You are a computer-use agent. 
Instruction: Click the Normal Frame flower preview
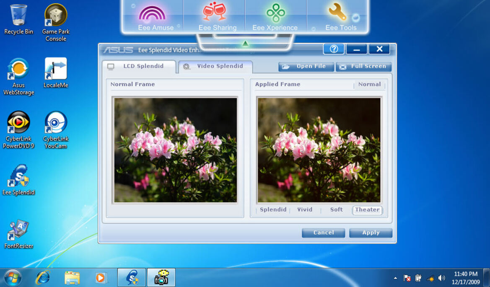click(x=175, y=150)
